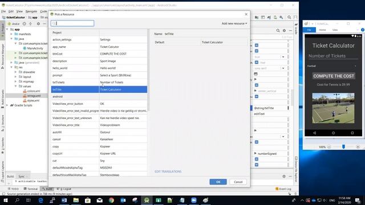Viewport: 365px width, 205px height.
Task: Click Number of Tickets field in emulator
Action: tap(333, 56)
